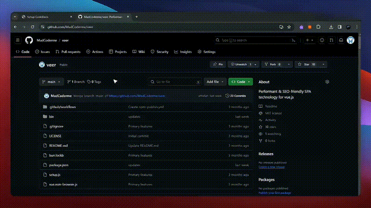Switch to the Projects tab
The width and height of the screenshot is (371, 208).
[118, 52]
